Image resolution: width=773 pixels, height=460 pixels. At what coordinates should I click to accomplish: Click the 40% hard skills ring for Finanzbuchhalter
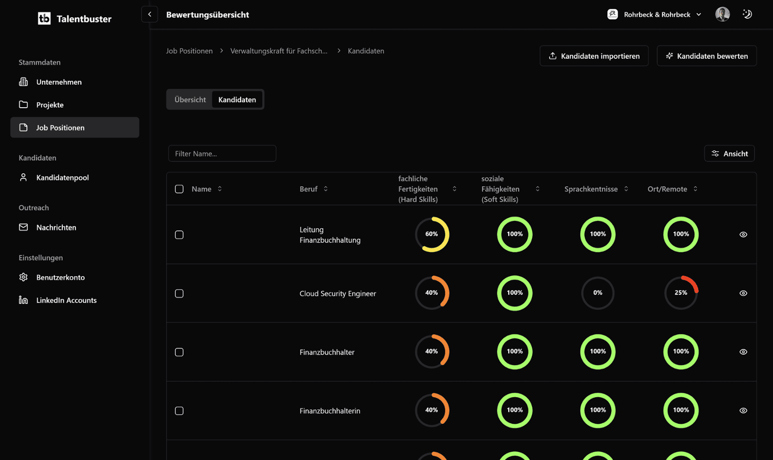[x=432, y=352]
